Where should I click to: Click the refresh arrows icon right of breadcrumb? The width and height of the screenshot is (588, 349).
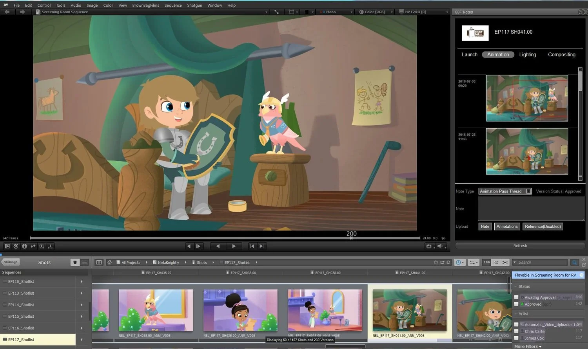tap(449, 263)
